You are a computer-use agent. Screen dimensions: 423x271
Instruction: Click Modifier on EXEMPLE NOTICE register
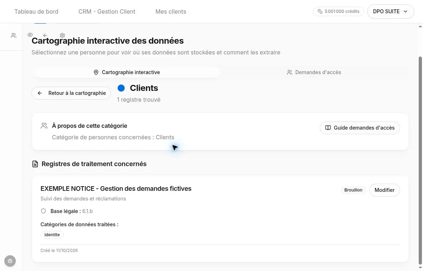pos(384,190)
